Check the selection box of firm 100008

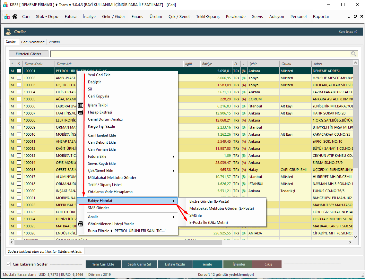point(19,120)
